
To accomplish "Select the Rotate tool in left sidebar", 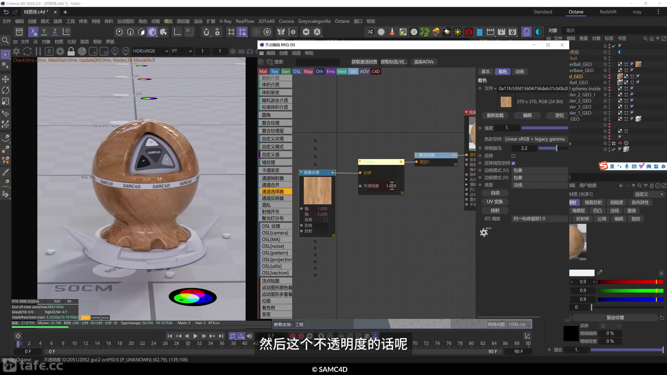I will point(5,90).
